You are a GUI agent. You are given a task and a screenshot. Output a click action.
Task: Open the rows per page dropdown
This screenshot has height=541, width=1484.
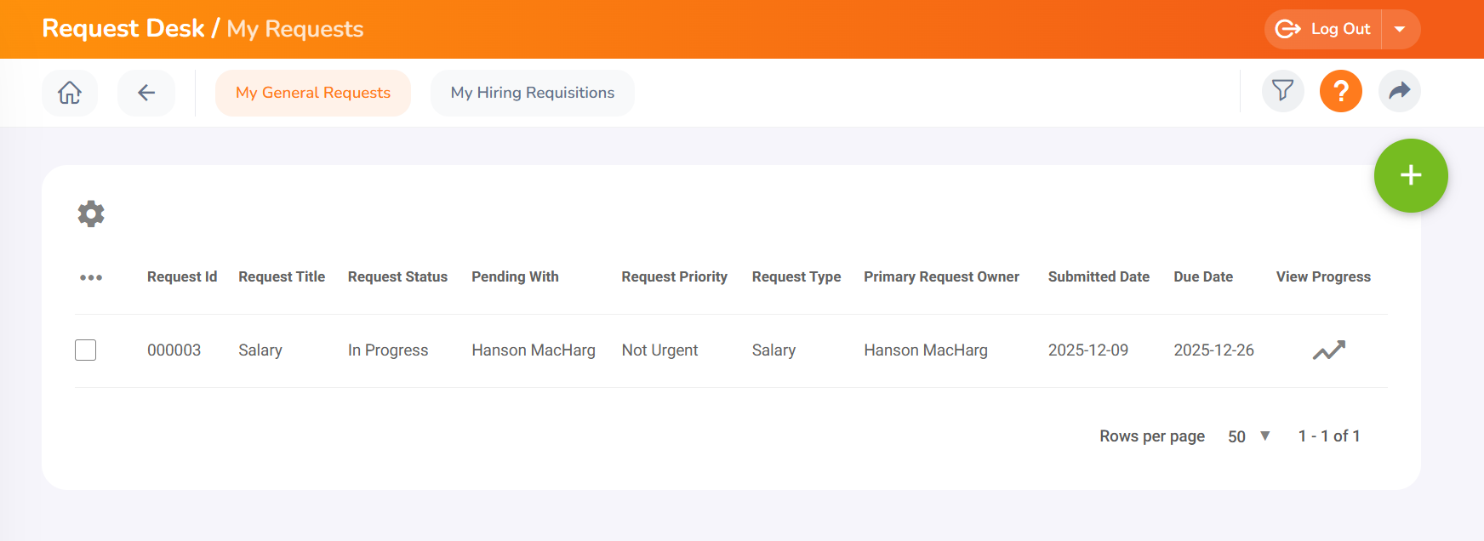click(1248, 436)
